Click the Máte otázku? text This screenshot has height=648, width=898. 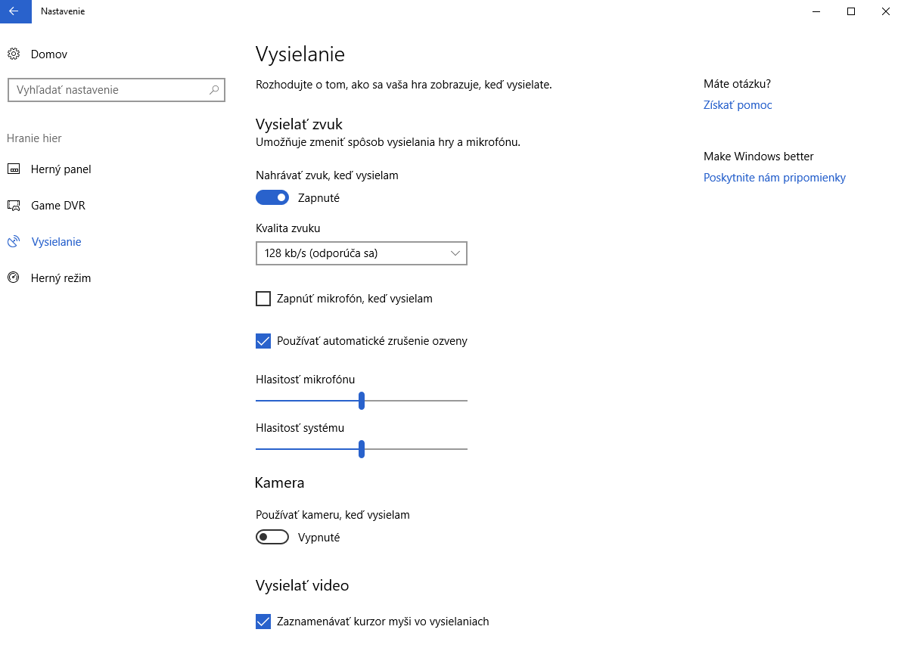[x=737, y=84]
